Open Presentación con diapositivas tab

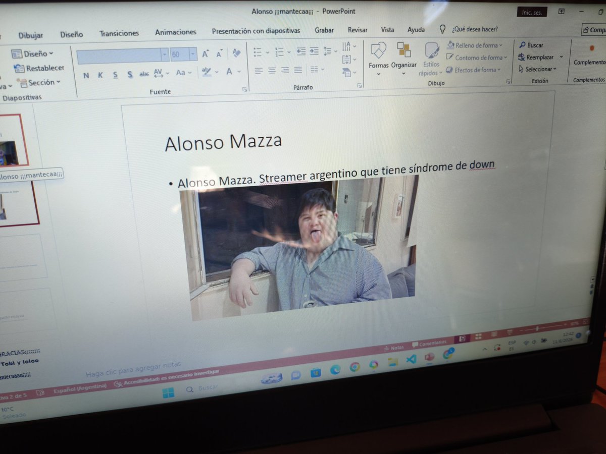coord(256,31)
